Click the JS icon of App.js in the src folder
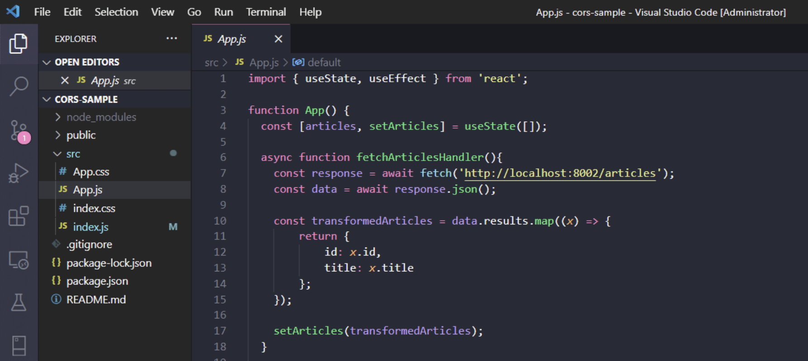This screenshot has height=361, width=808. pyautogui.click(x=63, y=190)
